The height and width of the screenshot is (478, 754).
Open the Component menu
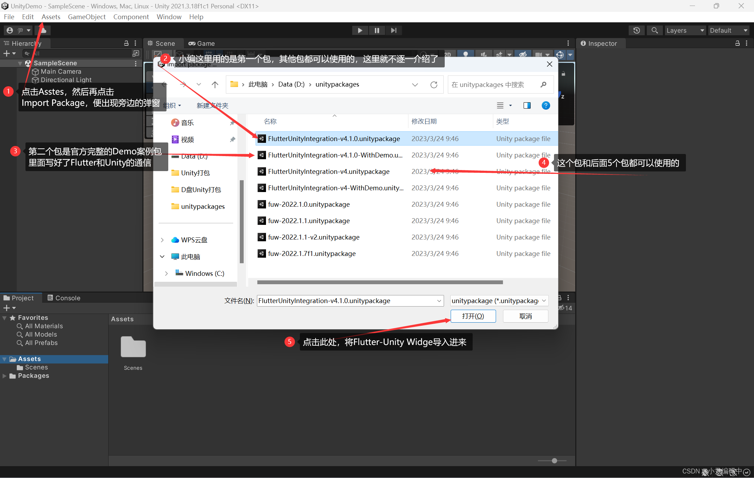coord(131,17)
